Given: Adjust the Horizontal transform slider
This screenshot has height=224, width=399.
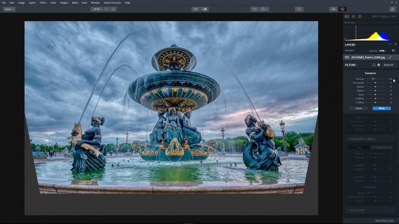Looking at the screenshot, I should (375, 83).
